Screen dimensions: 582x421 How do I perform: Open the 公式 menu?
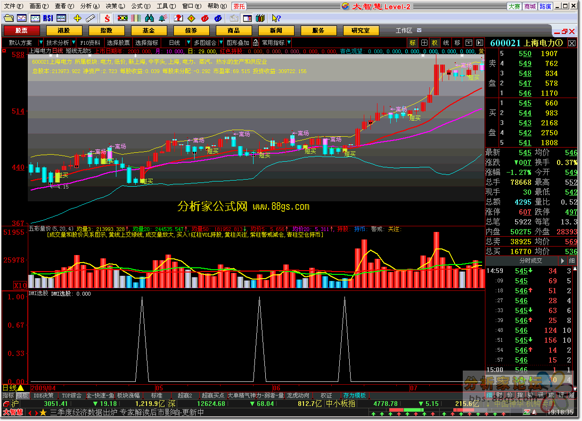(141, 6)
